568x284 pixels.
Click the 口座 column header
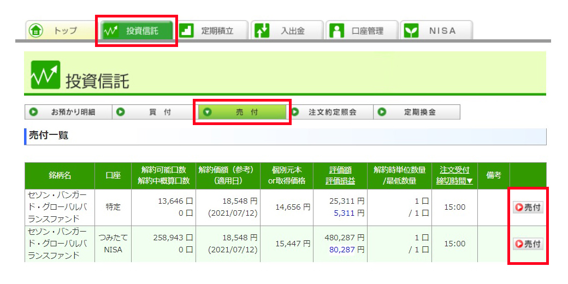[113, 176]
